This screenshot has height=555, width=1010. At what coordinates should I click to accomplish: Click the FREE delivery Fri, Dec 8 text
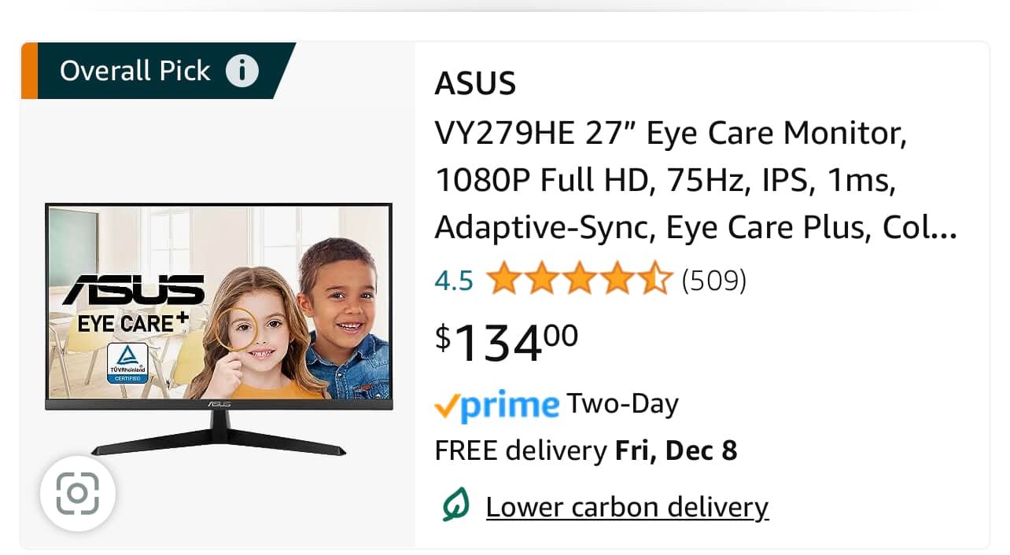(586, 451)
